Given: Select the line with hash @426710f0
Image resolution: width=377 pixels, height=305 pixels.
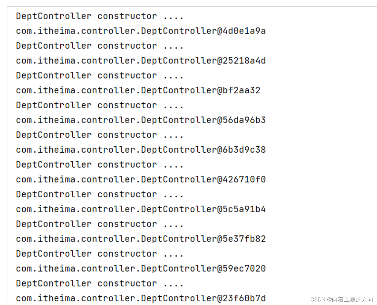Looking at the screenshot, I should (141, 179).
